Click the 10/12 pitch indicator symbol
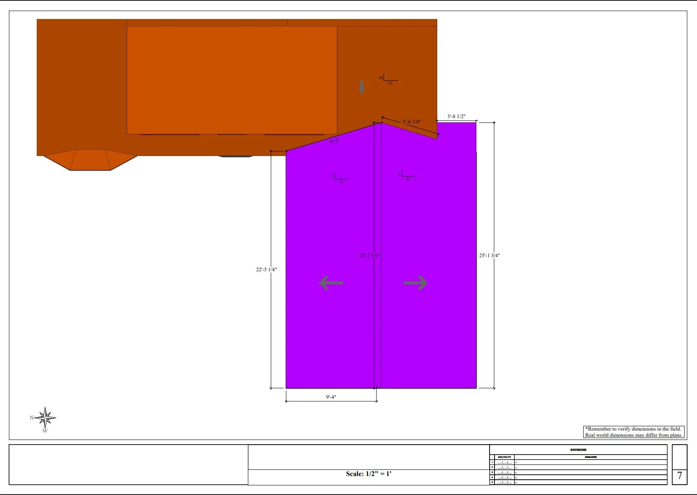 (387, 78)
